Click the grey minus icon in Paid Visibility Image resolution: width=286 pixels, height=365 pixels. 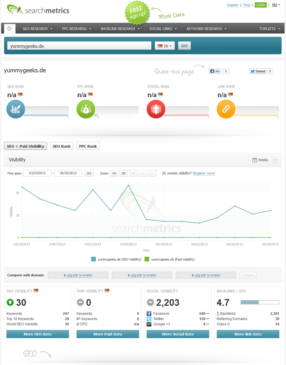pyautogui.click(x=80, y=302)
